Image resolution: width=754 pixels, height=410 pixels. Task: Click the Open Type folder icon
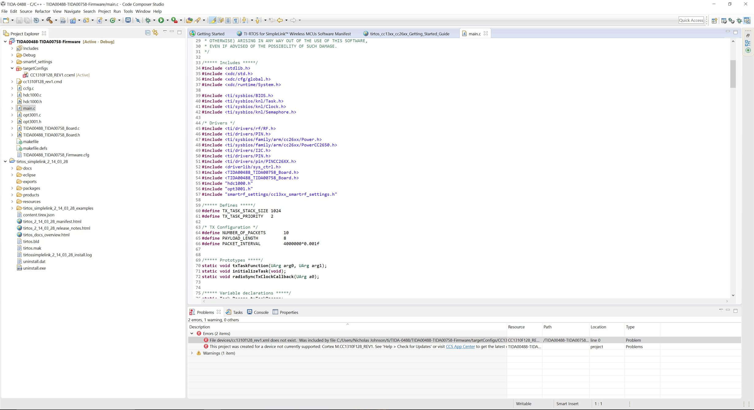189,20
